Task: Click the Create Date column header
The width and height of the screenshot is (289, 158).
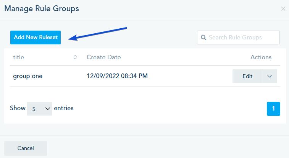Action: [103, 57]
